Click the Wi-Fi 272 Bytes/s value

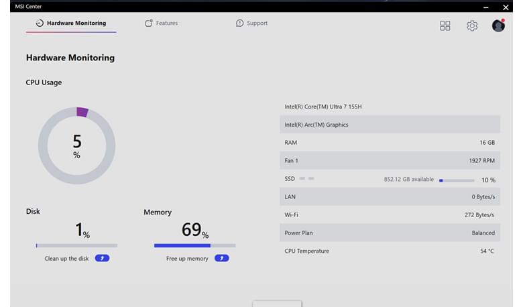[x=479, y=215]
